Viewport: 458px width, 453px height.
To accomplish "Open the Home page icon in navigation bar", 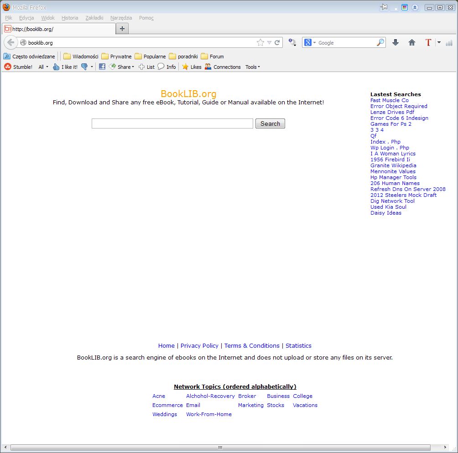I will [411, 43].
